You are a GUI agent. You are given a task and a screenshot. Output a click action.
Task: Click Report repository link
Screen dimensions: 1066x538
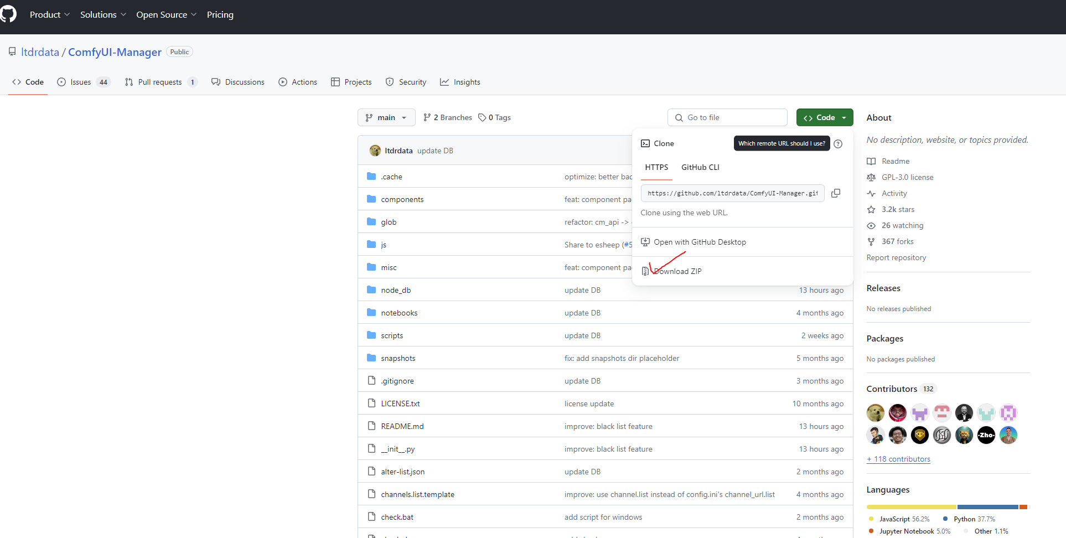point(896,257)
